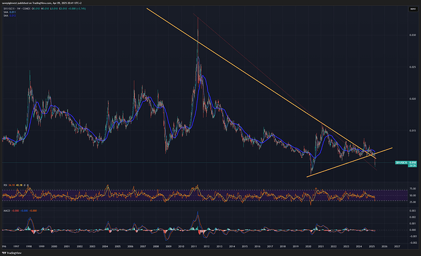Click the -0.002 MACD axis label
421x256 pixels.
pyautogui.click(x=412, y=243)
